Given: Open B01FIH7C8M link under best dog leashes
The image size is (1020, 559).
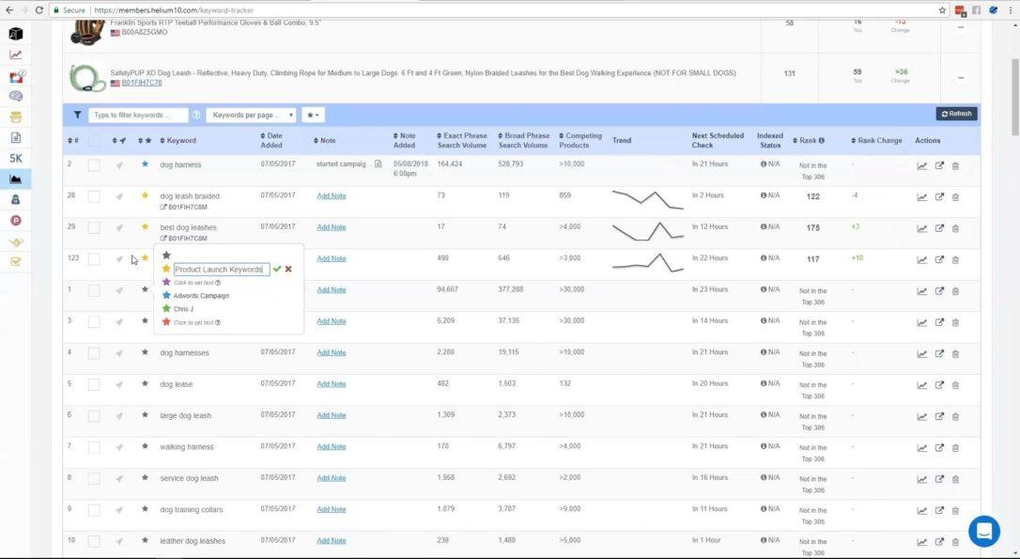Looking at the screenshot, I should 187,239.
